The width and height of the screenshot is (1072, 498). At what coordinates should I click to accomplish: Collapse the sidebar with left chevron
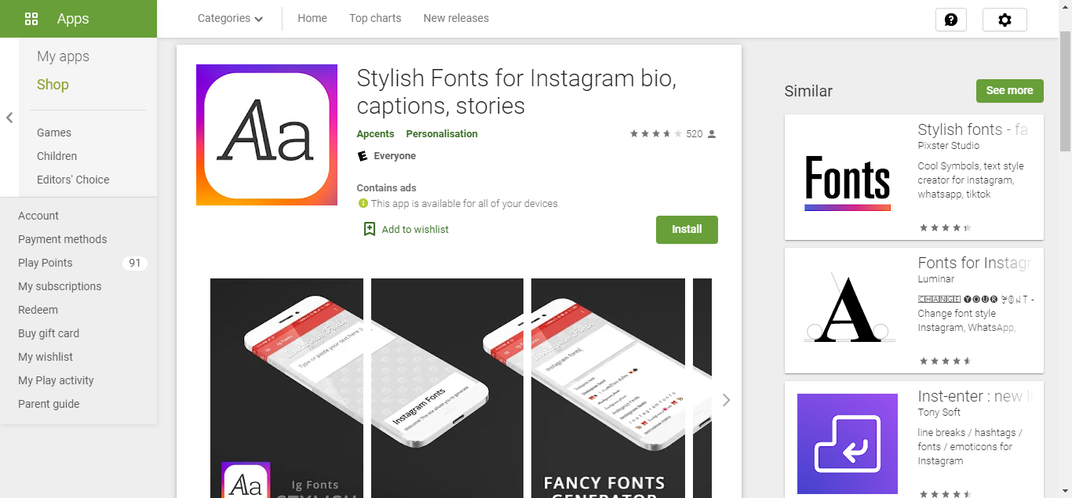[9, 118]
